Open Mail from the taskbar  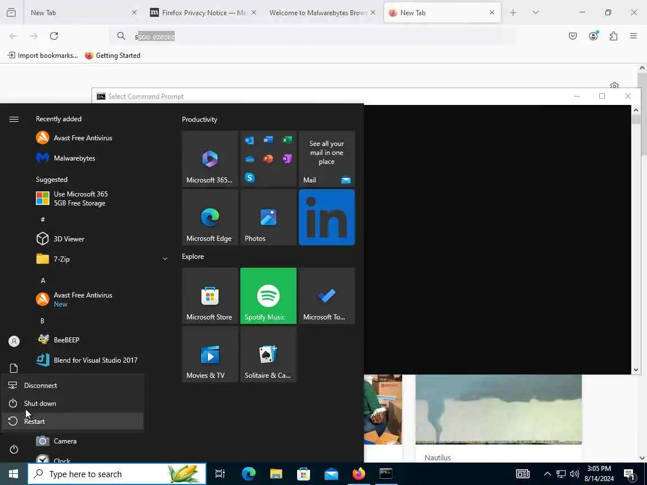tap(331, 474)
